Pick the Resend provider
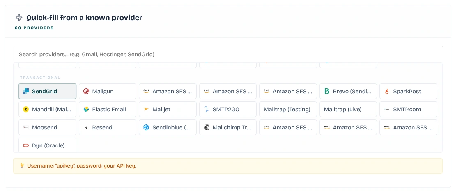 (x=107, y=127)
